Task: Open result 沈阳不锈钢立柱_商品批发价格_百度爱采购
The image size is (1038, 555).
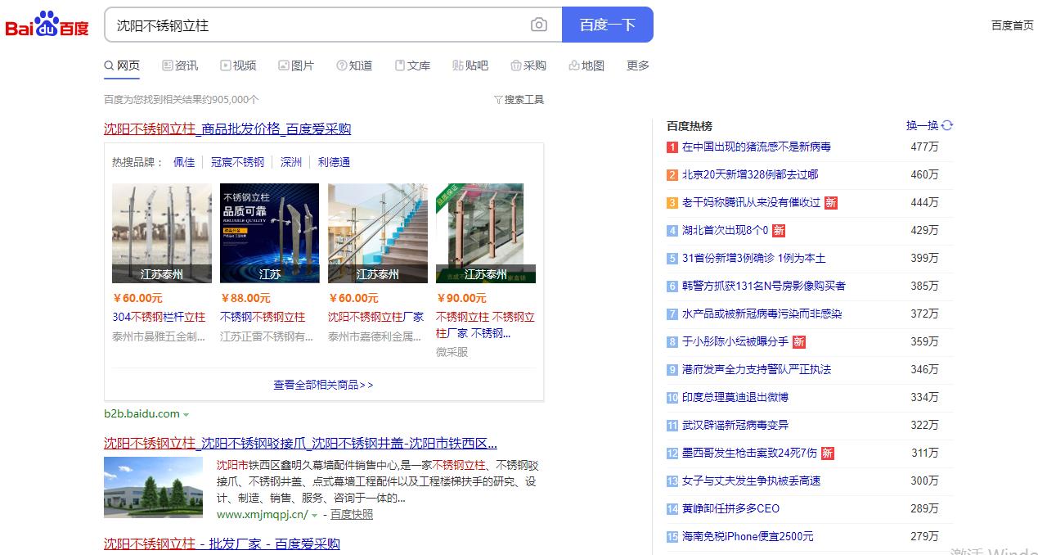Action: (x=227, y=129)
